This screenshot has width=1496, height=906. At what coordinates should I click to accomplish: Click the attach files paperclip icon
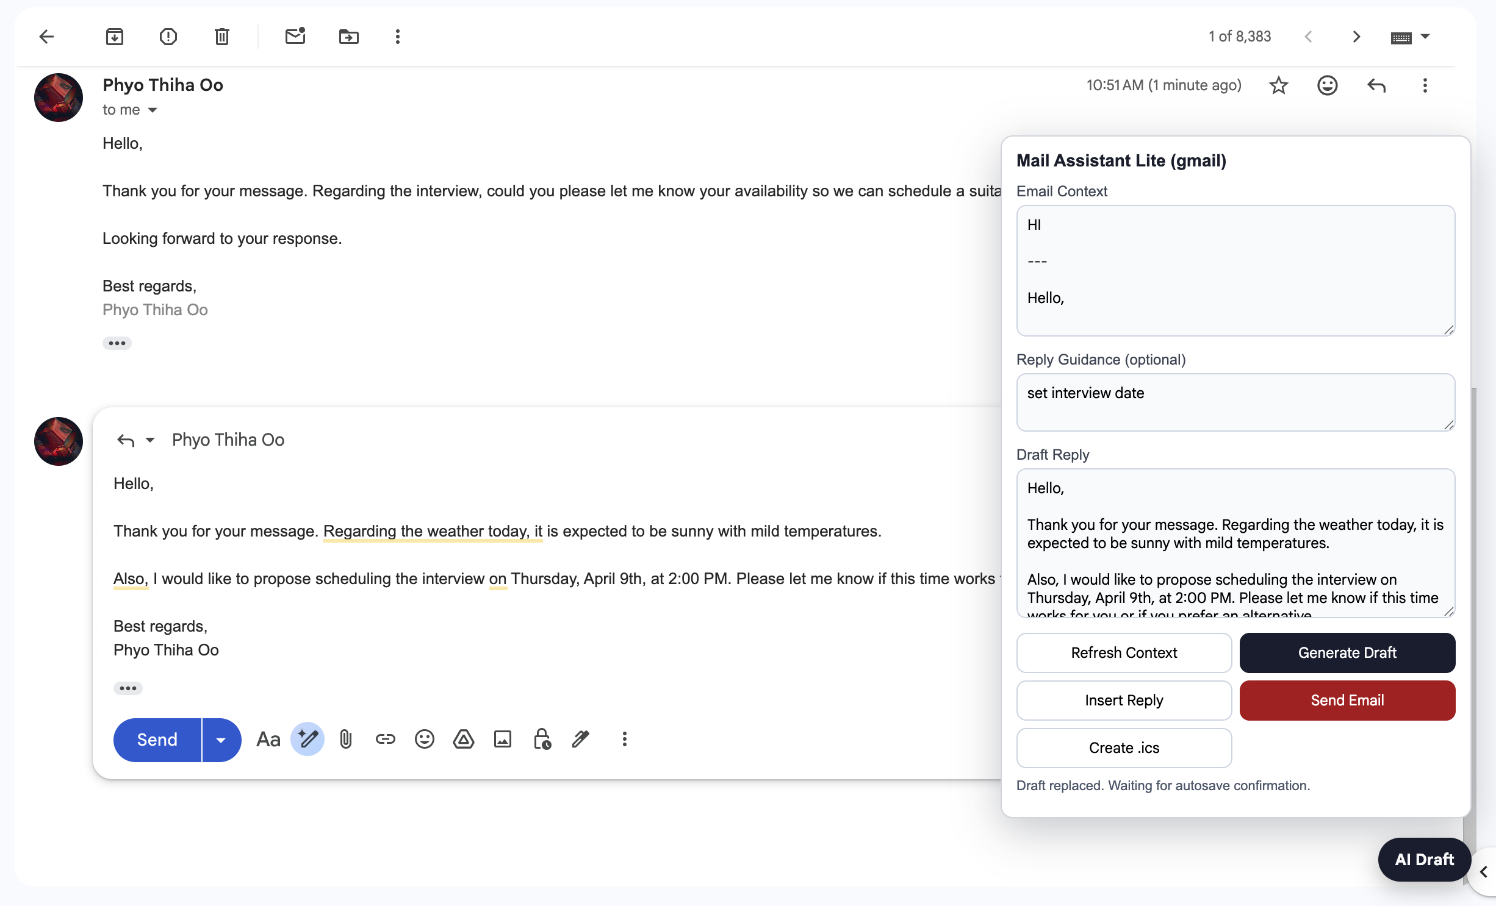[x=346, y=740]
